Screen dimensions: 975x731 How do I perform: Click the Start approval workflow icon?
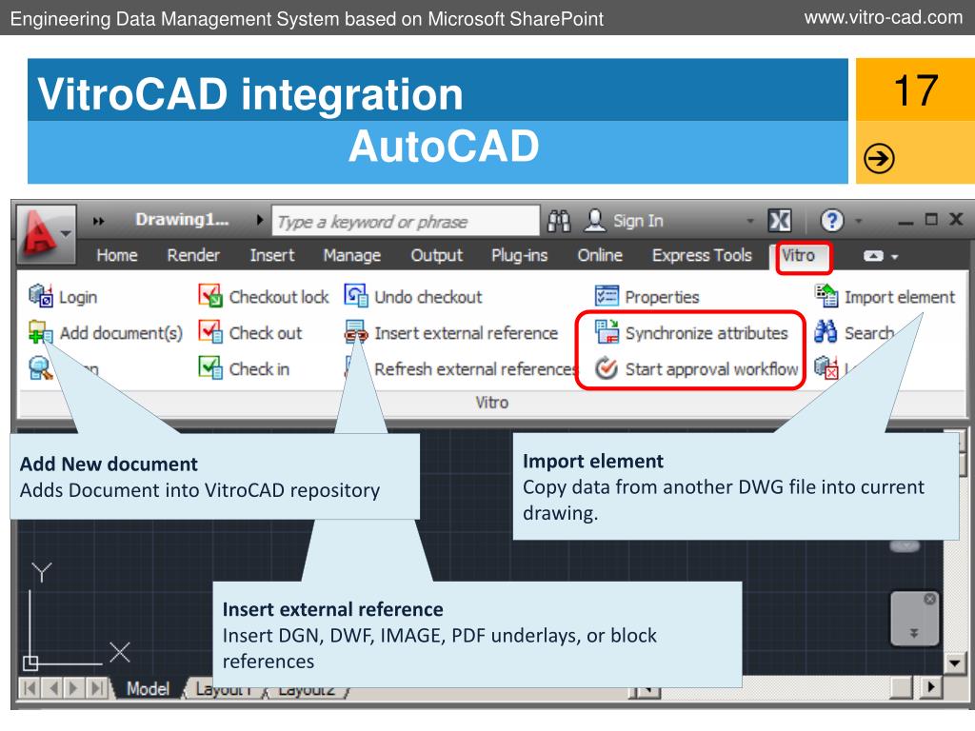607,368
